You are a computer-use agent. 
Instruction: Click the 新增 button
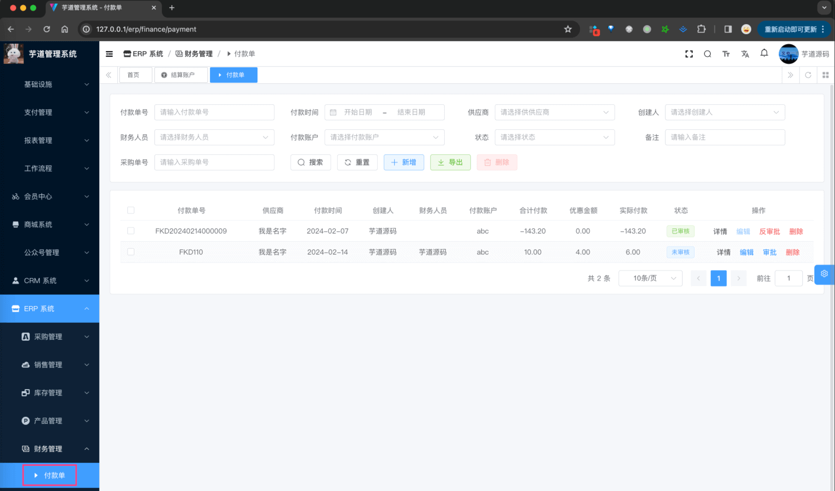(x=404, y=162)
